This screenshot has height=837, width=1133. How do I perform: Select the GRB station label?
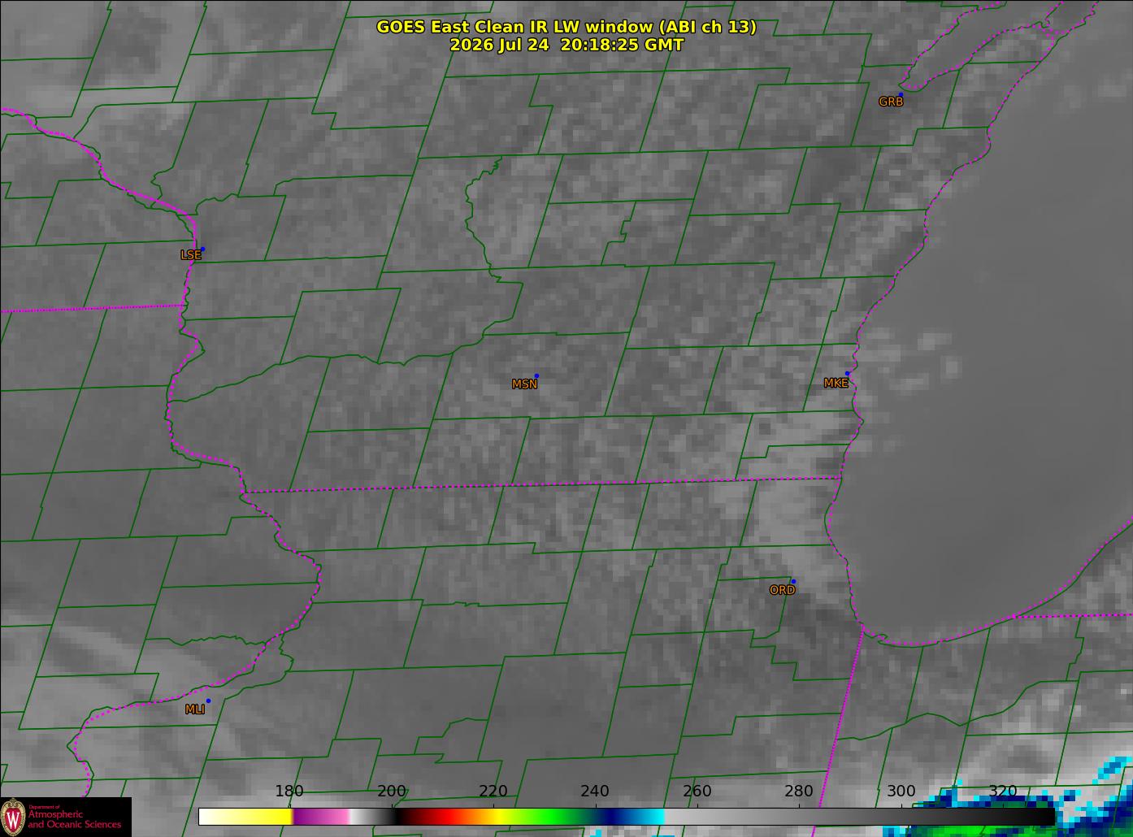[x=891, y=102]
